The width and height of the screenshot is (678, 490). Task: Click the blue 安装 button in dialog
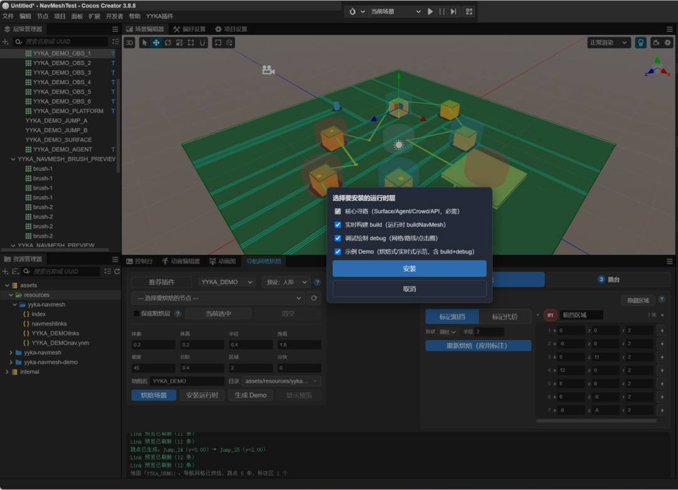(409, 269)
